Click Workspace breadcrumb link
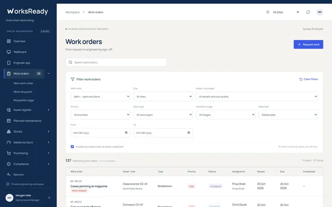Image resolution: width=332 pixels, height=207 pixels. pos(72,12)
